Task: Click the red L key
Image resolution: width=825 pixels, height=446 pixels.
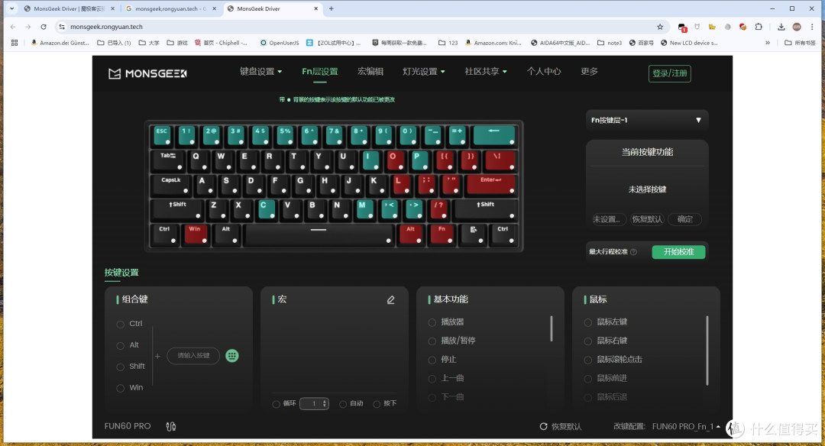Action: tap(401, 184)
